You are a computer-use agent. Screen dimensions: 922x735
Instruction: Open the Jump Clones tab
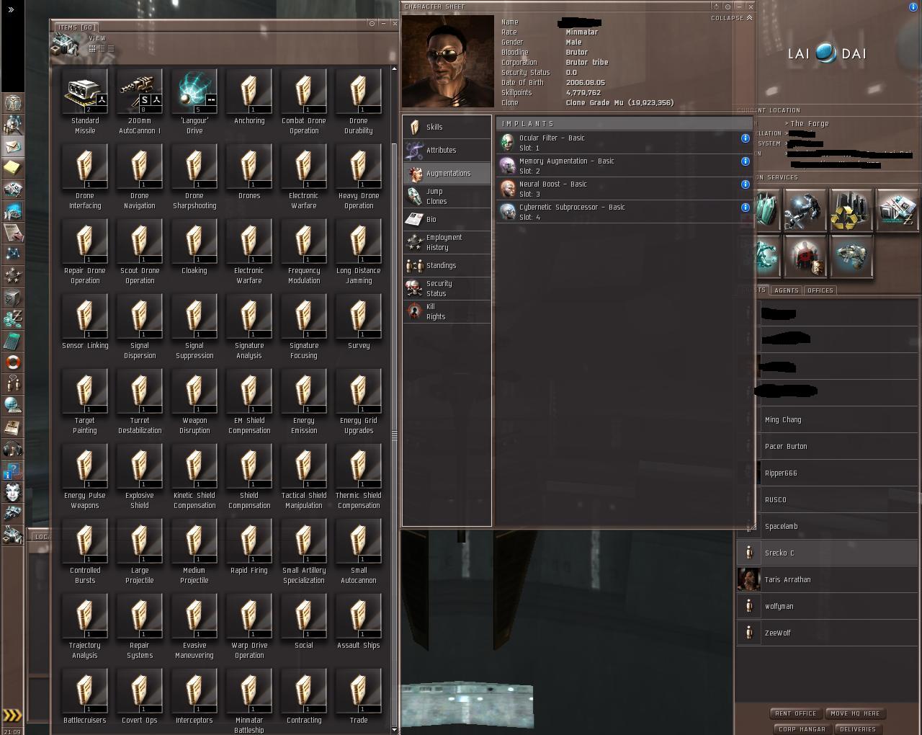point(447,196)
